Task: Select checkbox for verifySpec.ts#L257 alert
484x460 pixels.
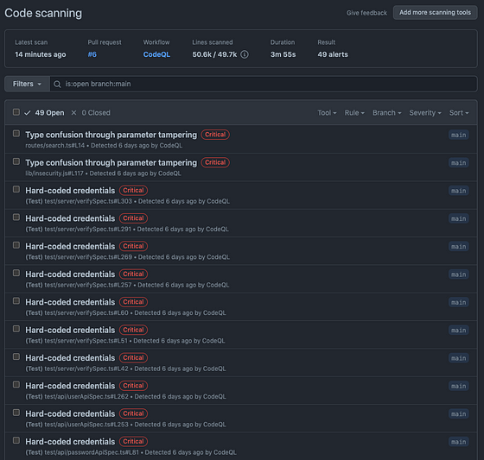Action: [x=16, y=274]
